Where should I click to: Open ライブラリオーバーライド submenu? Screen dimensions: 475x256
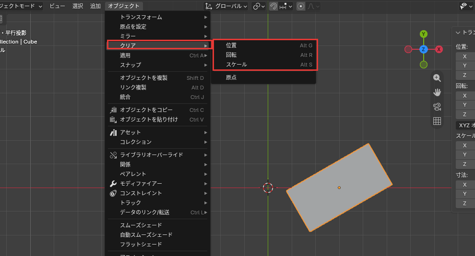(x=157, y=155)
